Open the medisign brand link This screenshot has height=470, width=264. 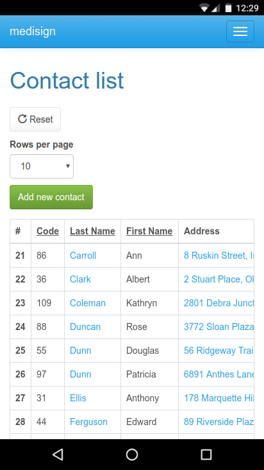pyautogui.click(x=33, y=31)
